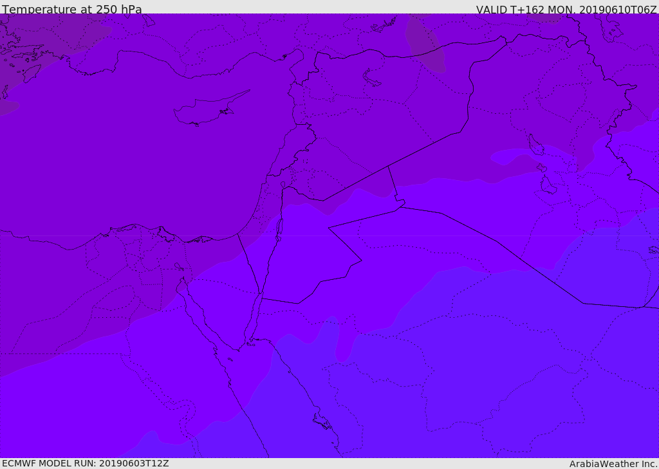Click the 'VALID T+162 MON. 20190610T06Z' label
Viewport: 659px width, 469px height.
pos(566,10)
